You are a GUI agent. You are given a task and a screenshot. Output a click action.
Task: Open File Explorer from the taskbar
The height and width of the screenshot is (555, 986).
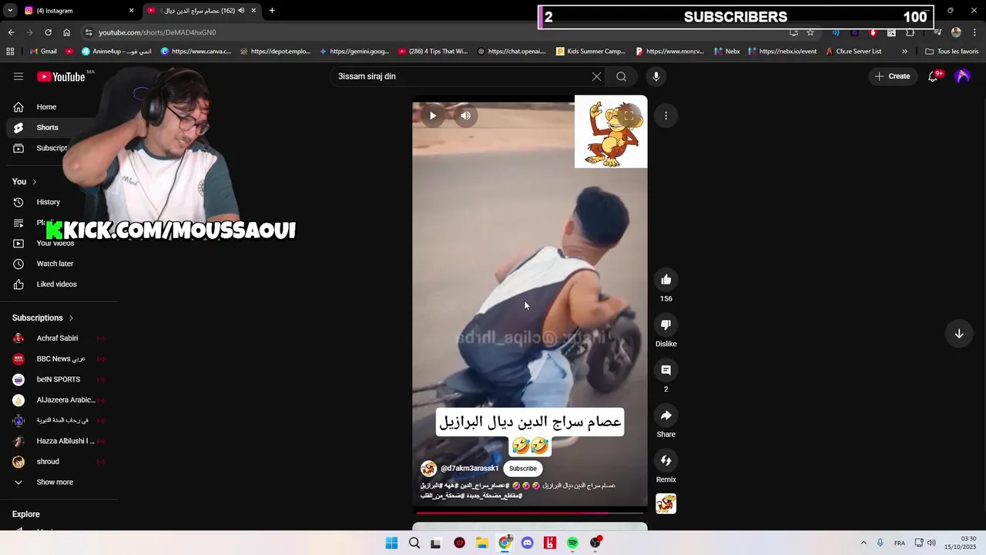point(482,543)
